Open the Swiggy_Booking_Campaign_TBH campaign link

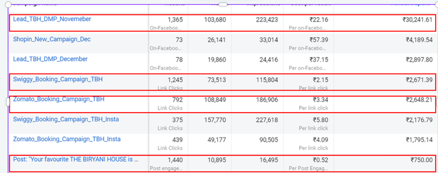click(58, 79)
